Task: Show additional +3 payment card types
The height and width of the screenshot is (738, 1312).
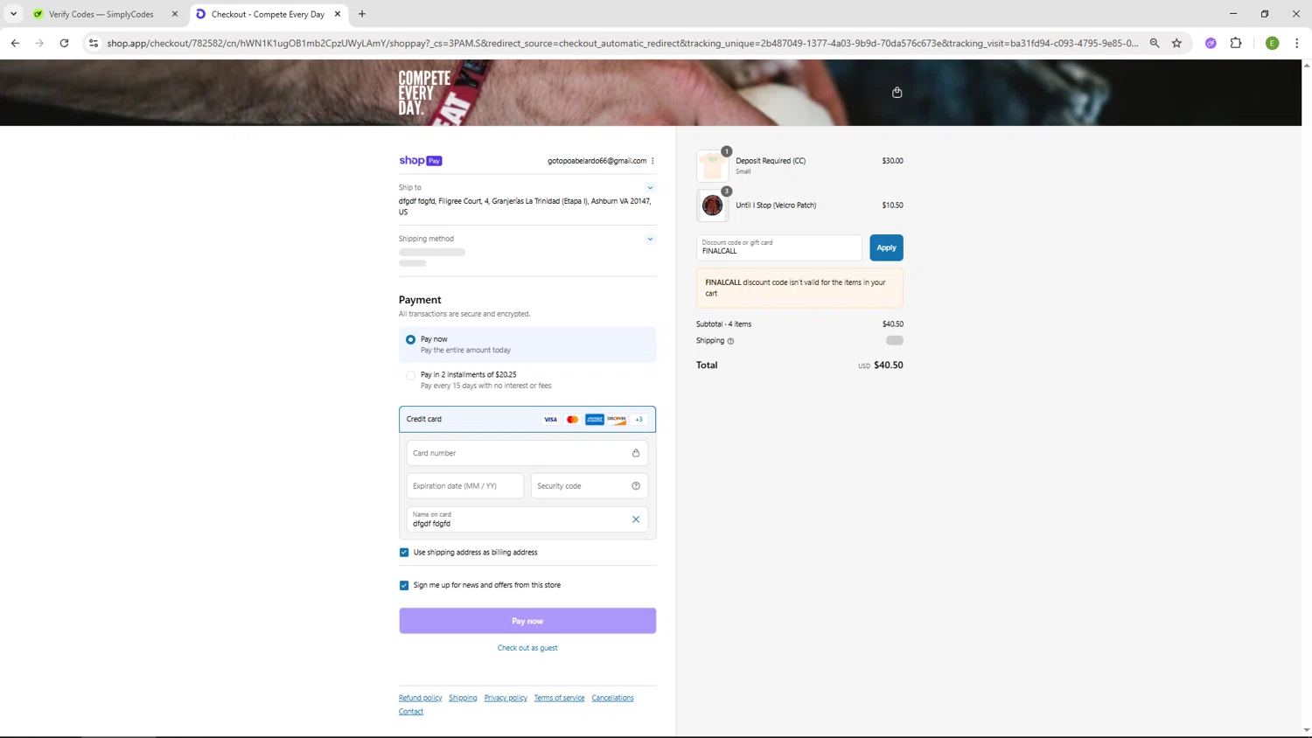Action: (639, 420)
